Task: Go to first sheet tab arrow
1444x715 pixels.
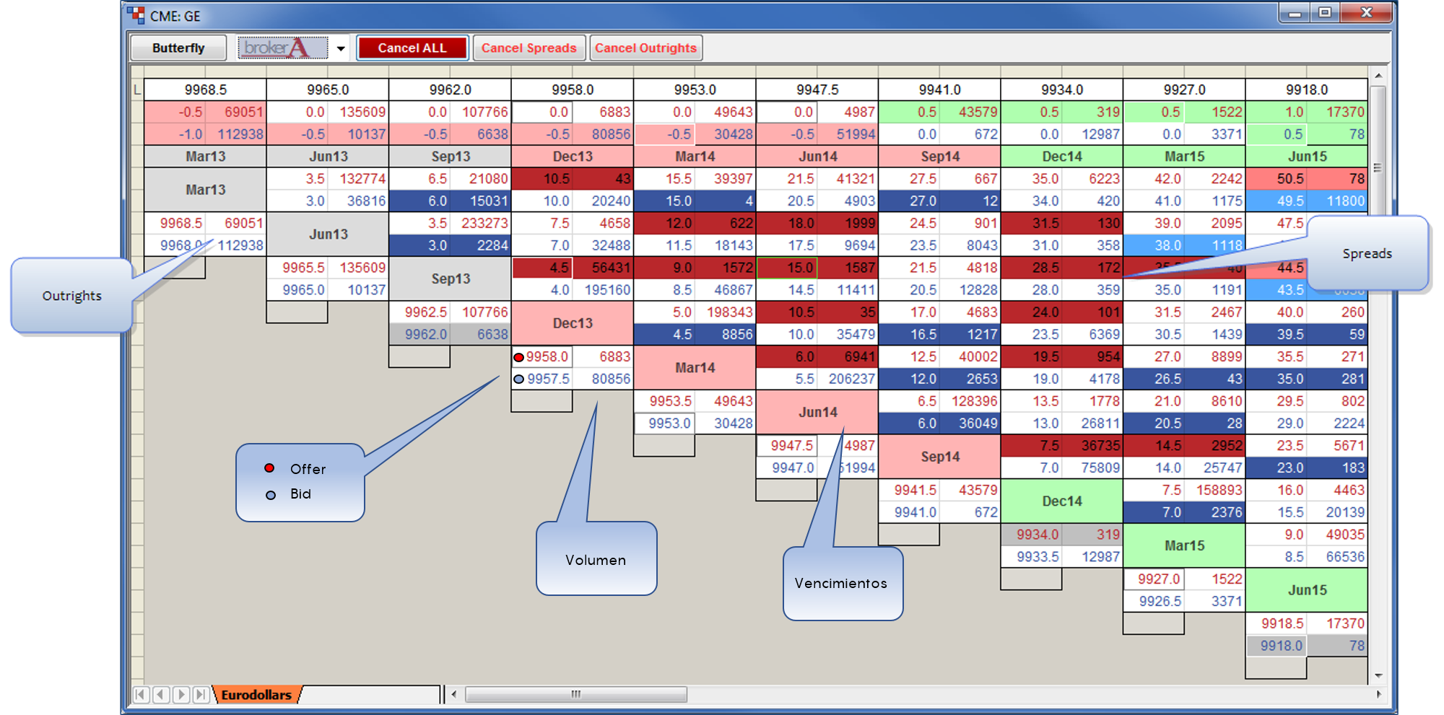Action: click(142, 695)
